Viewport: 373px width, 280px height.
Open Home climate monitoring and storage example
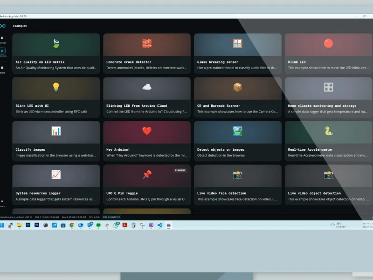328,98
